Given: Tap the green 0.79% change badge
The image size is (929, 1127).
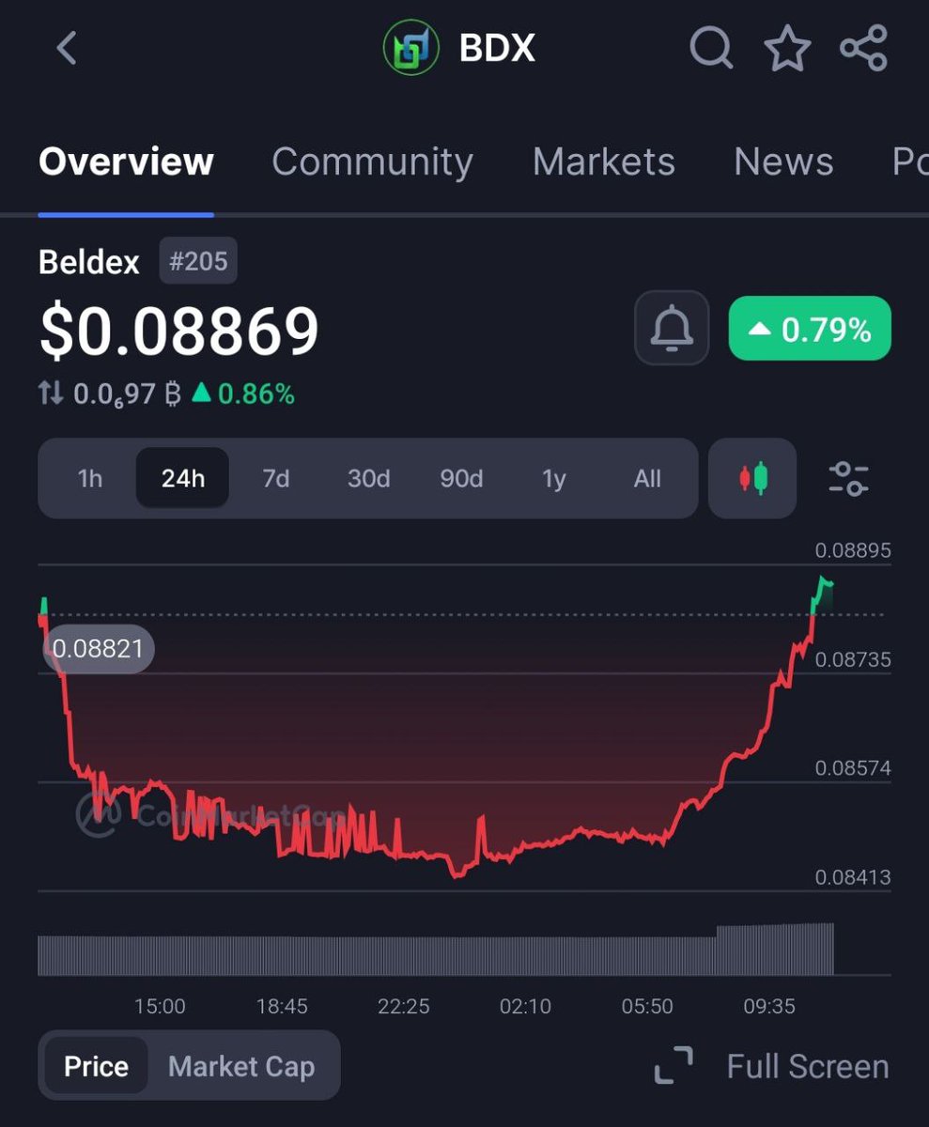Looking at the screenshot, I should point(810,328).
